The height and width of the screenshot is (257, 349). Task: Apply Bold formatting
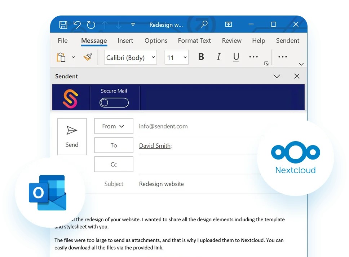tap(201, 57)
